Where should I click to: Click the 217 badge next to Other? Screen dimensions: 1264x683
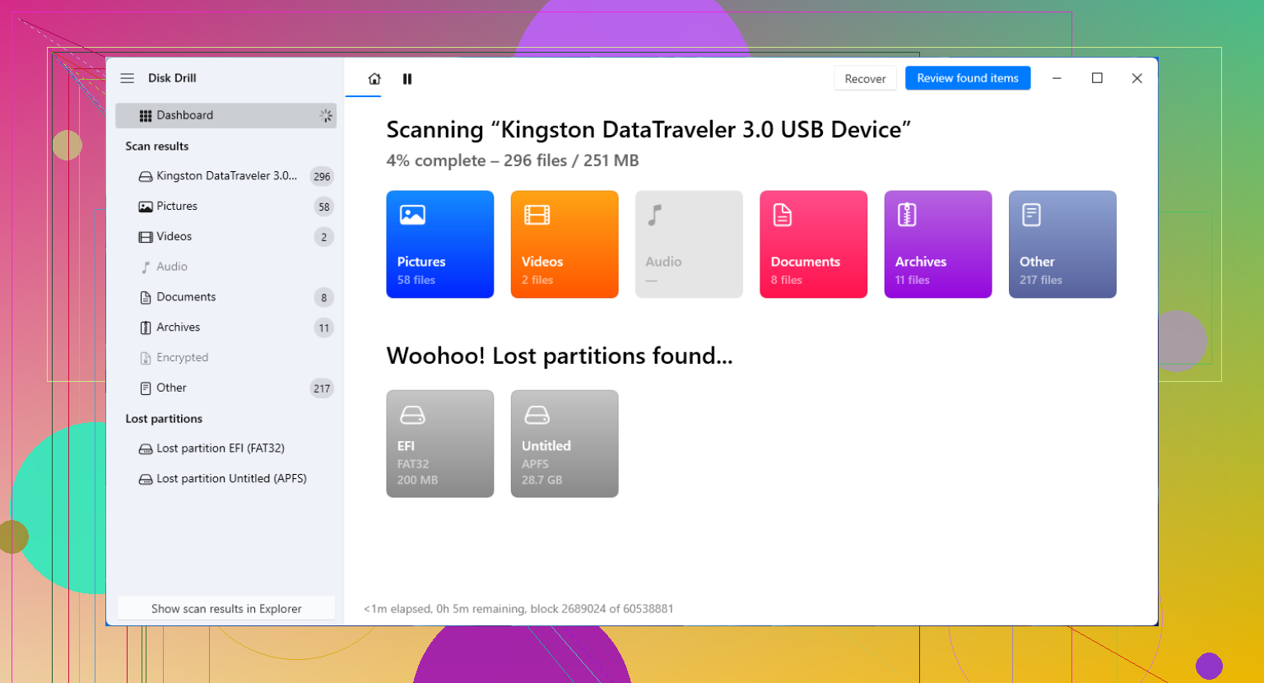322,388
